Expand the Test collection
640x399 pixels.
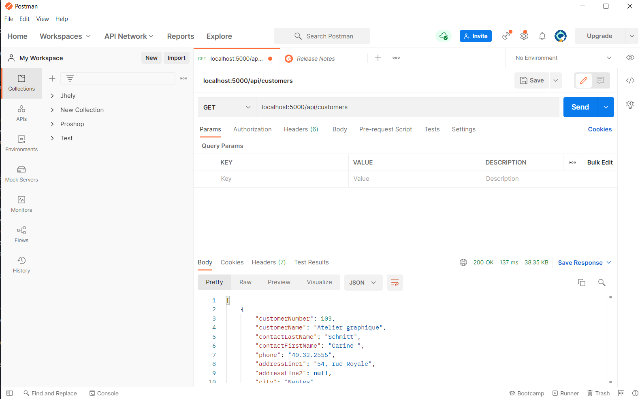pos(52,138)
